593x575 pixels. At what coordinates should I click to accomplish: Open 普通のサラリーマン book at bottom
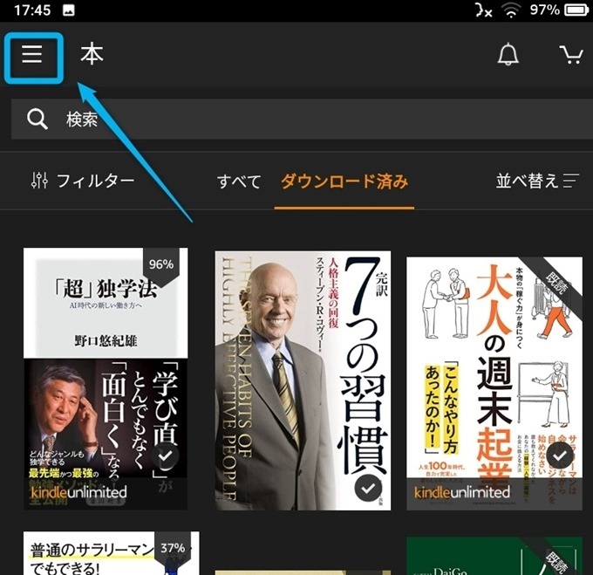point(112,553)
